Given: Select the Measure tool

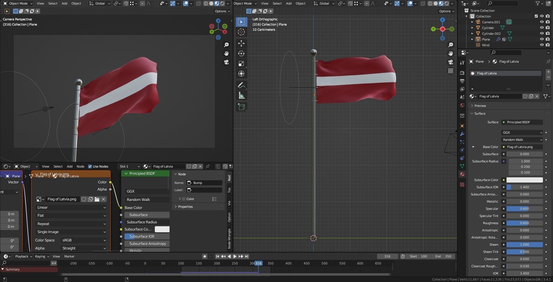Looking at the screenshot, I should pos(241,95).
